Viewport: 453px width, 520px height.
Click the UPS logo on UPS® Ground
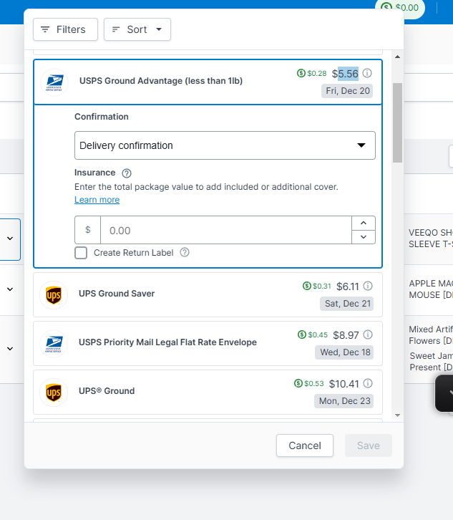[x=54, y=393]
